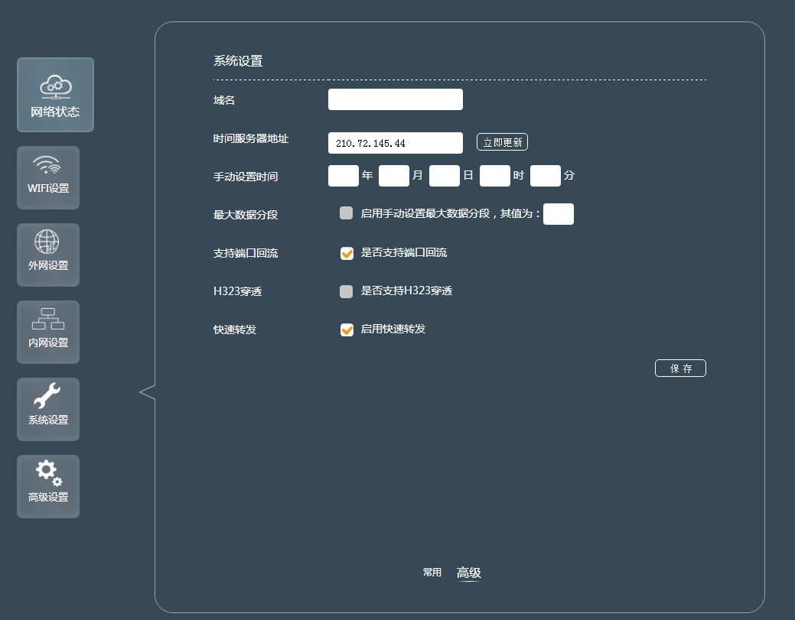Switch to the 高级 tab
795x620 pixels.
pyautogui.click(x=468, y=572)
